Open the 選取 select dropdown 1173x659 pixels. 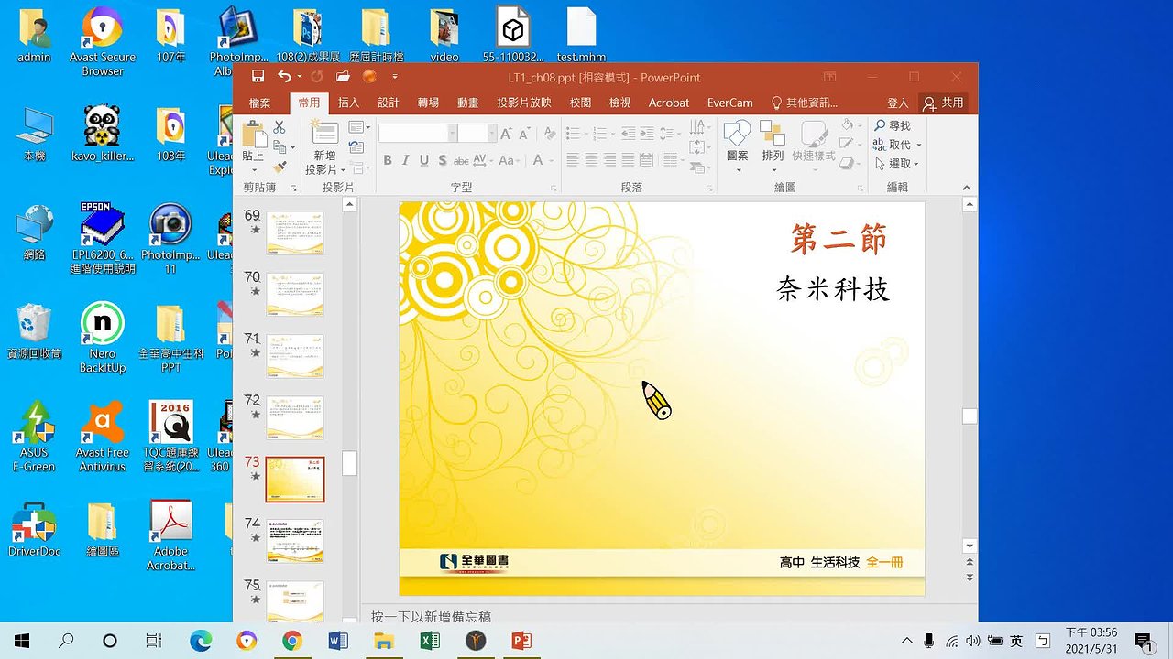point(897,164)
